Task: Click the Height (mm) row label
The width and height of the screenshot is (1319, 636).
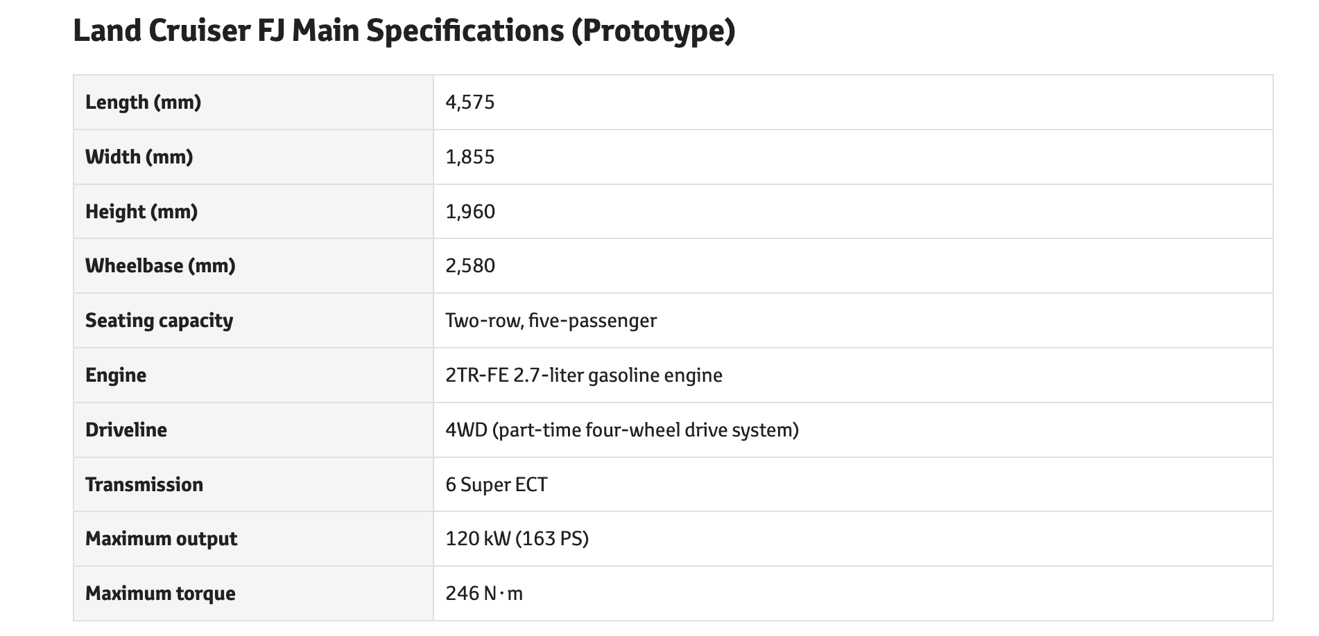Action: (x=141, y=211)
